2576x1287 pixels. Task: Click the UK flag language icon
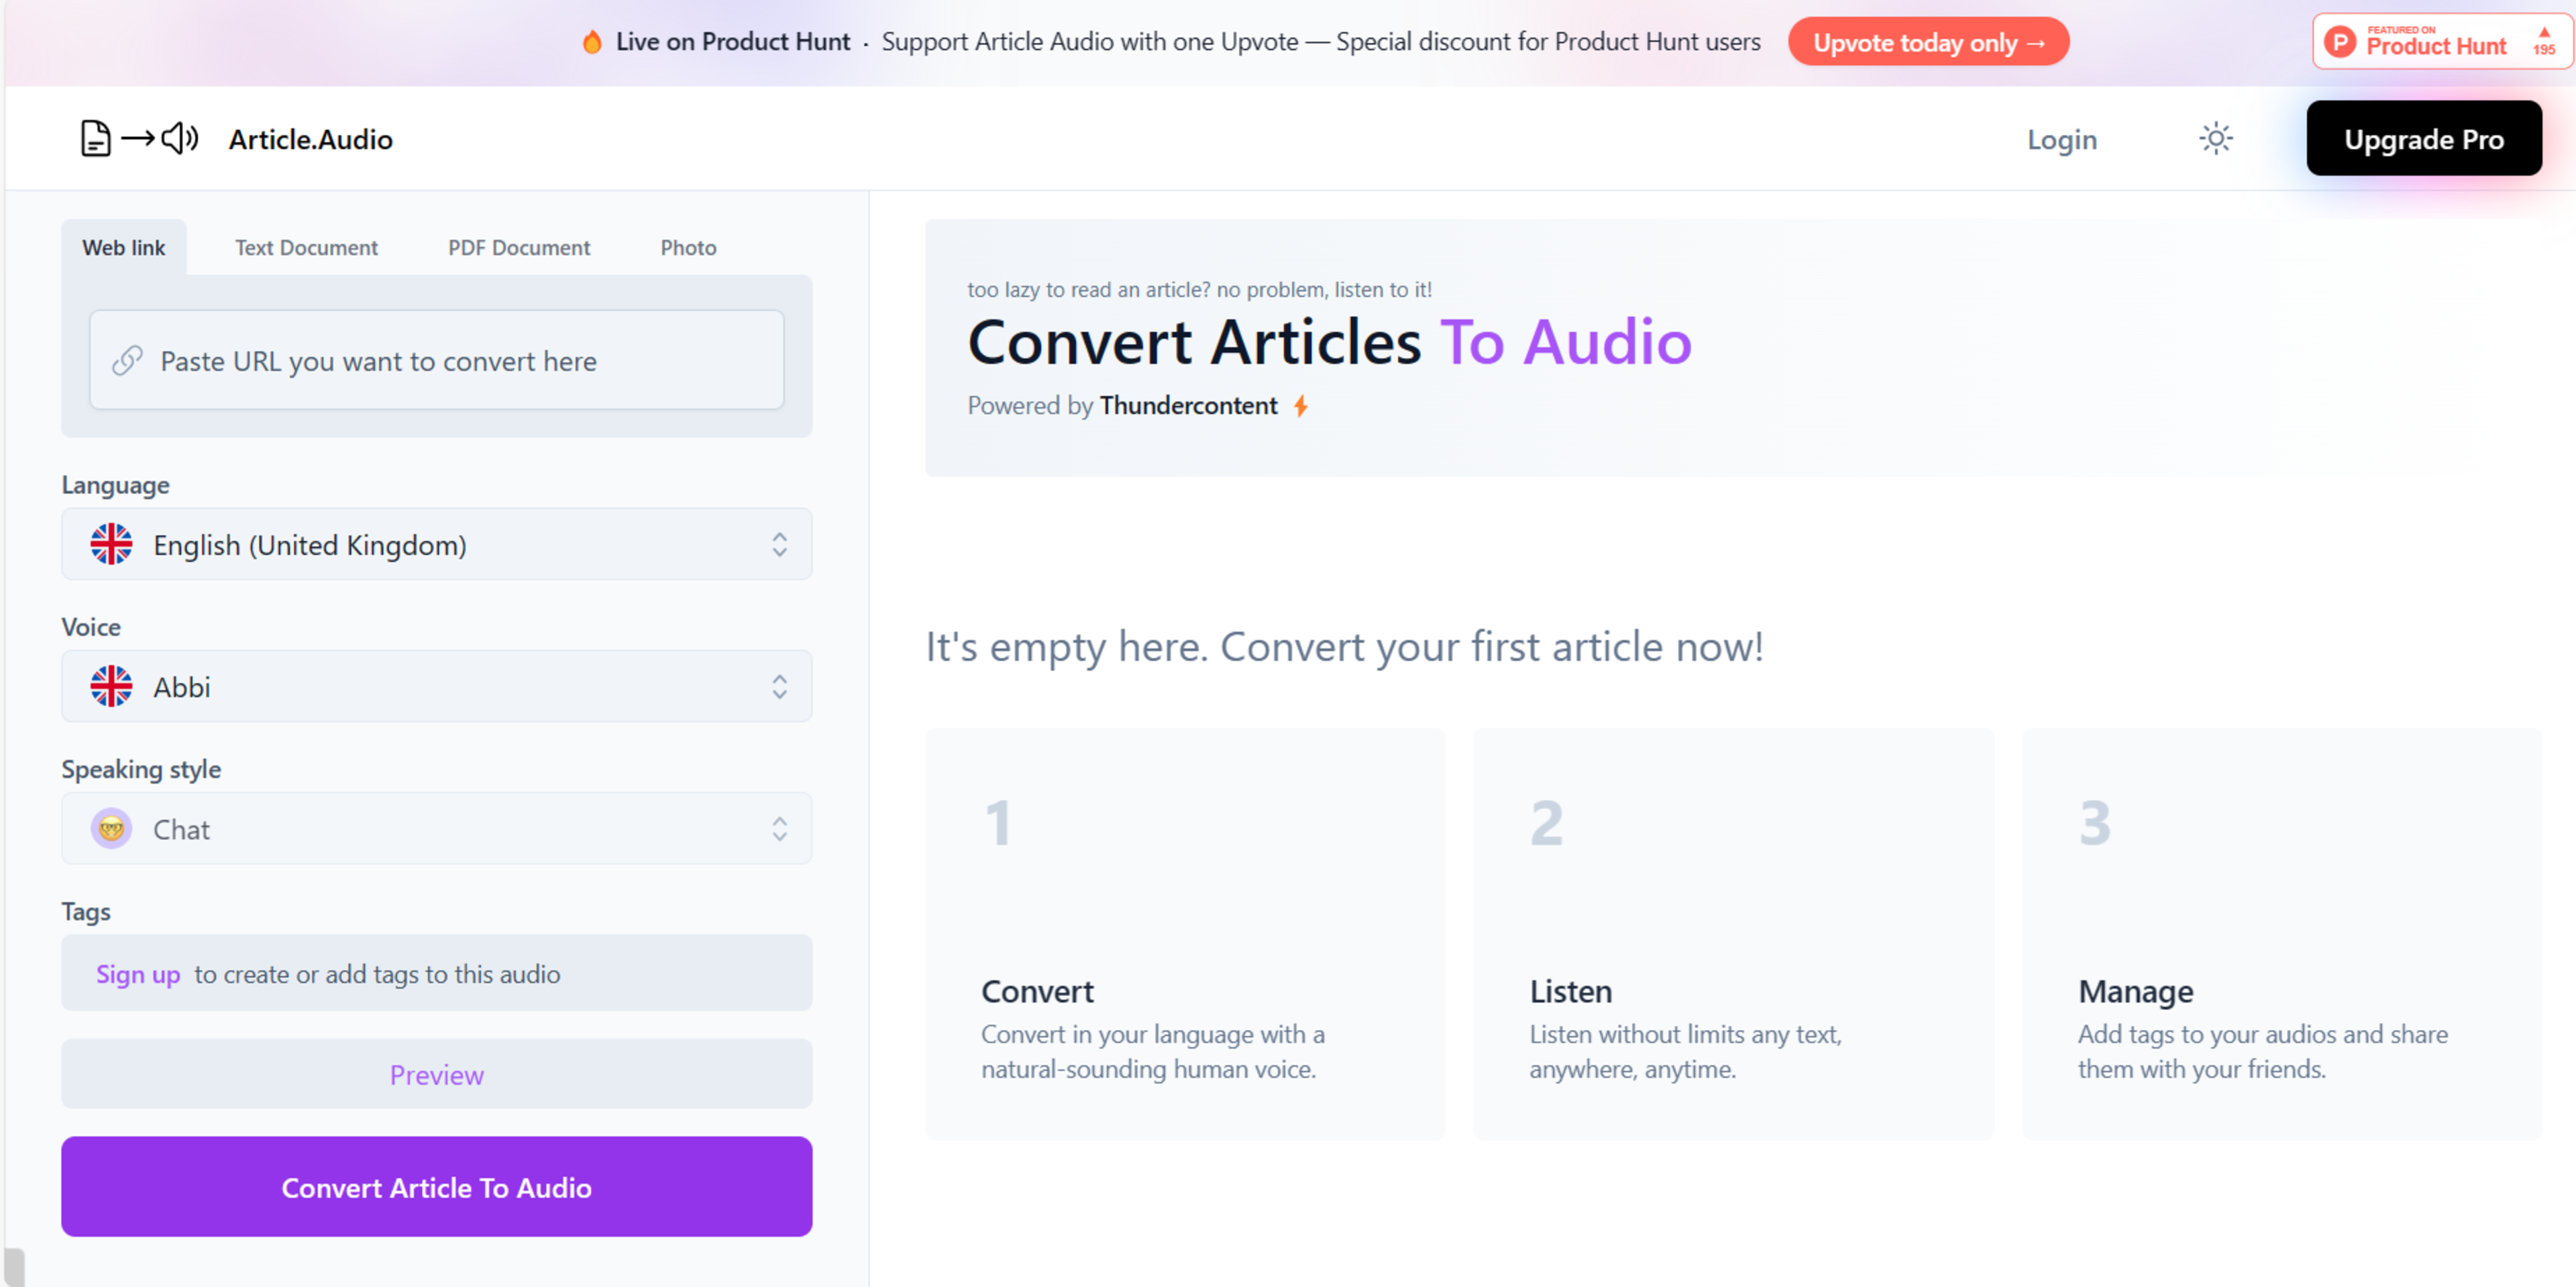pyautogui.click(x=112, y=544)
